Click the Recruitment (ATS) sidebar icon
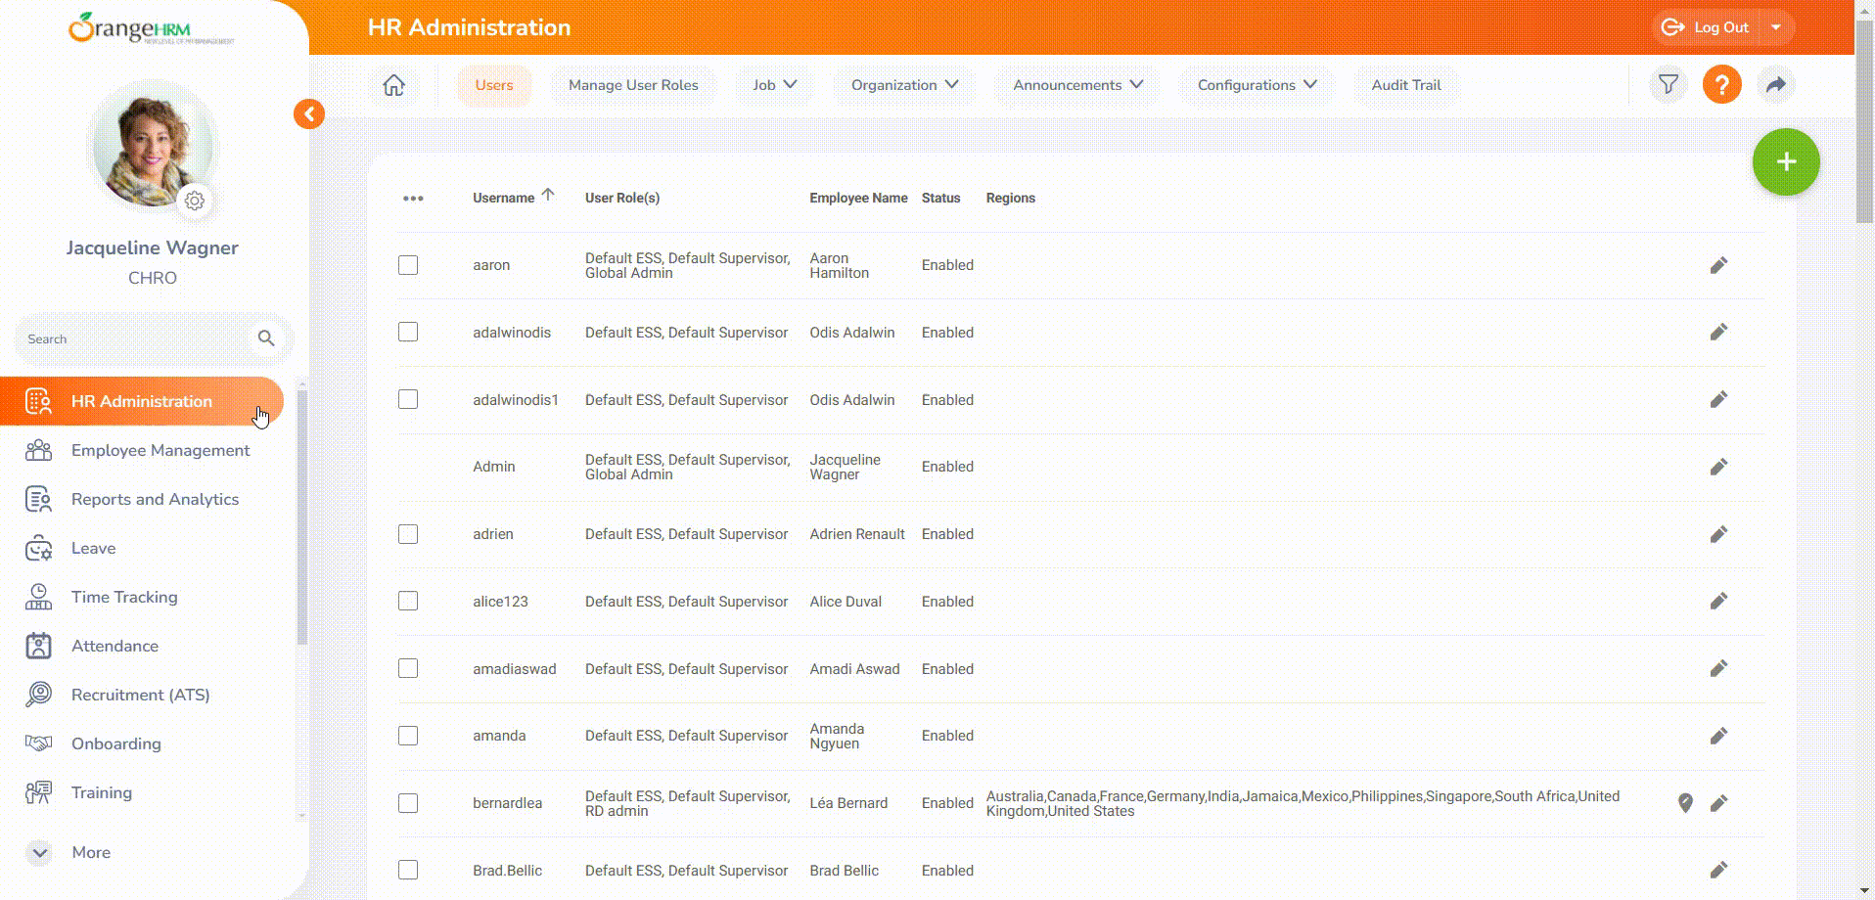Screen dimensions: 1875x900 click(x=38, y=695)
